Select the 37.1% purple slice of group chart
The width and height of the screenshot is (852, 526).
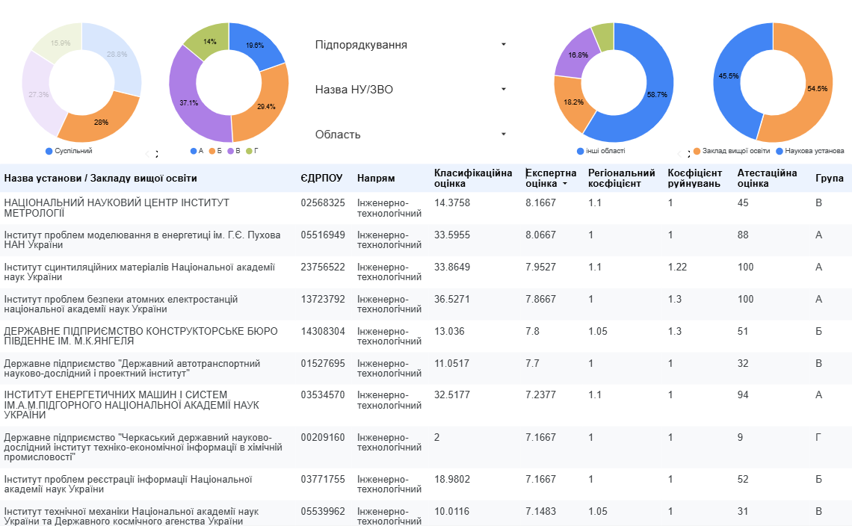point(185,101)
